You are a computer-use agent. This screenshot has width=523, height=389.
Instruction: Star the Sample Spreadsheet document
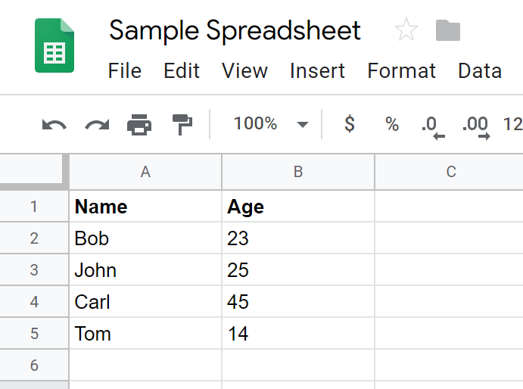[406, 30]
